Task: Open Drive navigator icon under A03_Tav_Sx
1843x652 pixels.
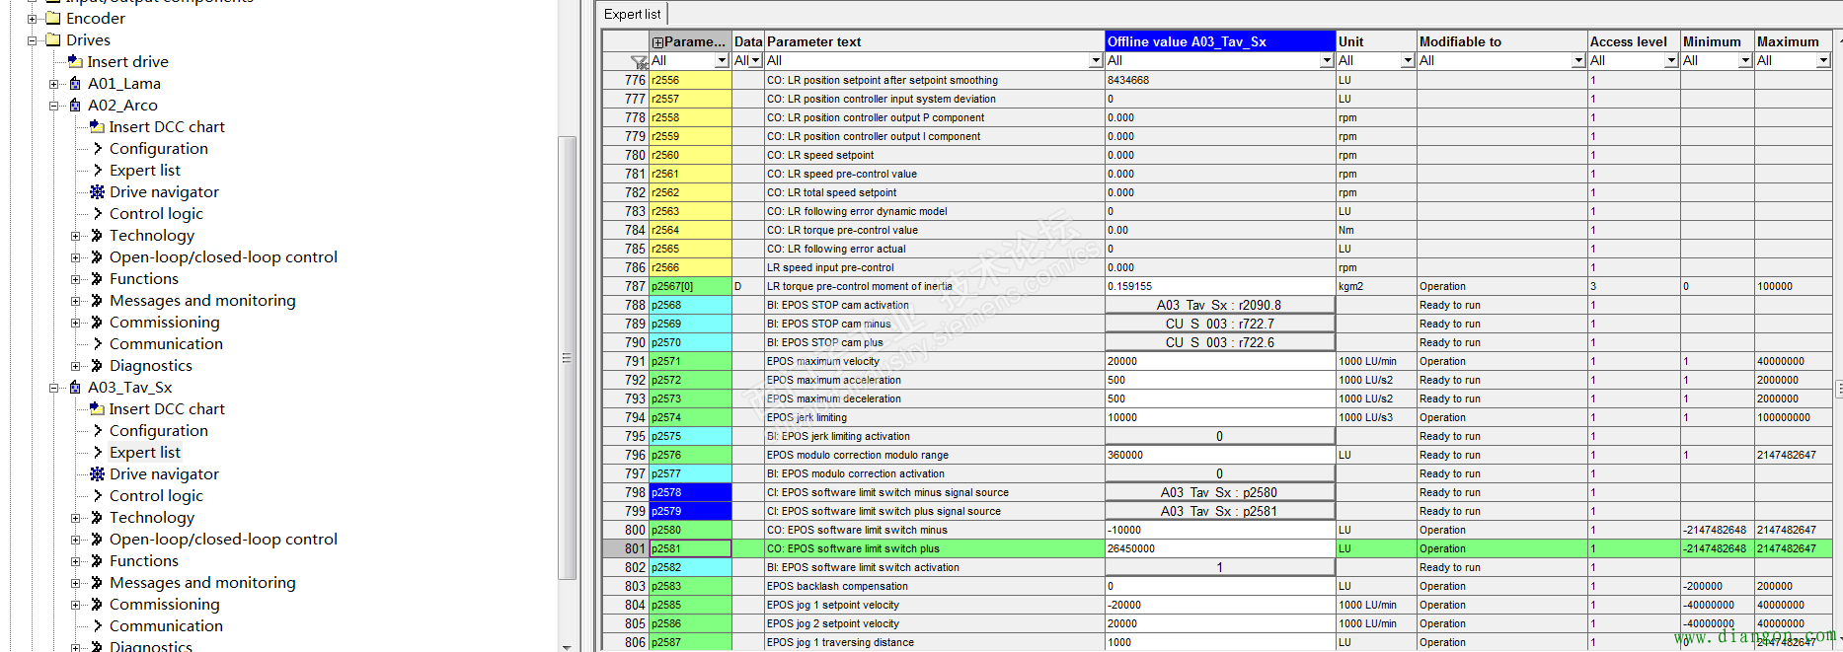Action: pyautogui.click(x=97, y=473)
